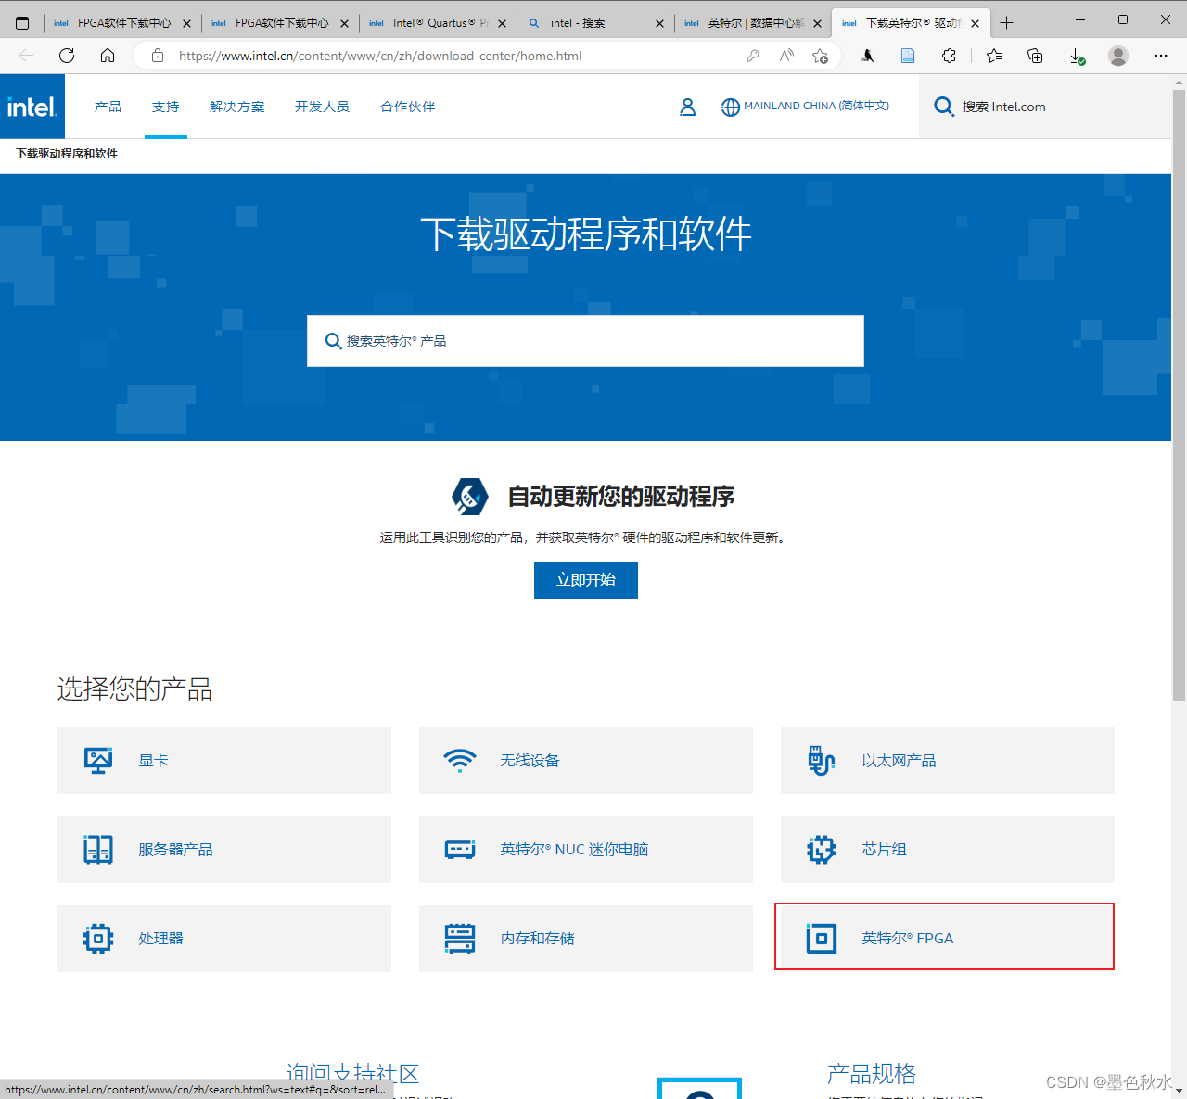Click the server icon beside 服务器产品
The image size is (1187, 1099).
(x=98, y=849)
